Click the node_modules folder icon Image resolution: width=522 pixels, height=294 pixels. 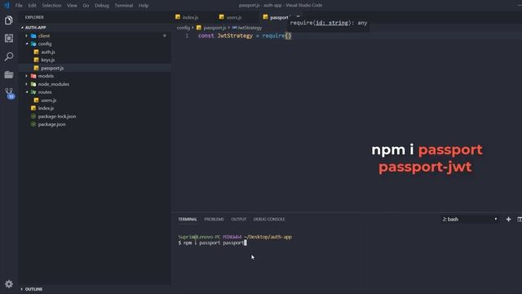pyautogui.click(x=33, y=84)
